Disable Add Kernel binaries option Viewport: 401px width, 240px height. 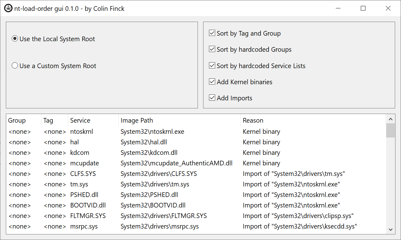click(212, 82)
